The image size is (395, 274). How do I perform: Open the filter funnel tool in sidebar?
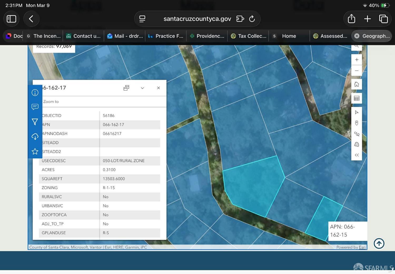(x=35, y=122)
